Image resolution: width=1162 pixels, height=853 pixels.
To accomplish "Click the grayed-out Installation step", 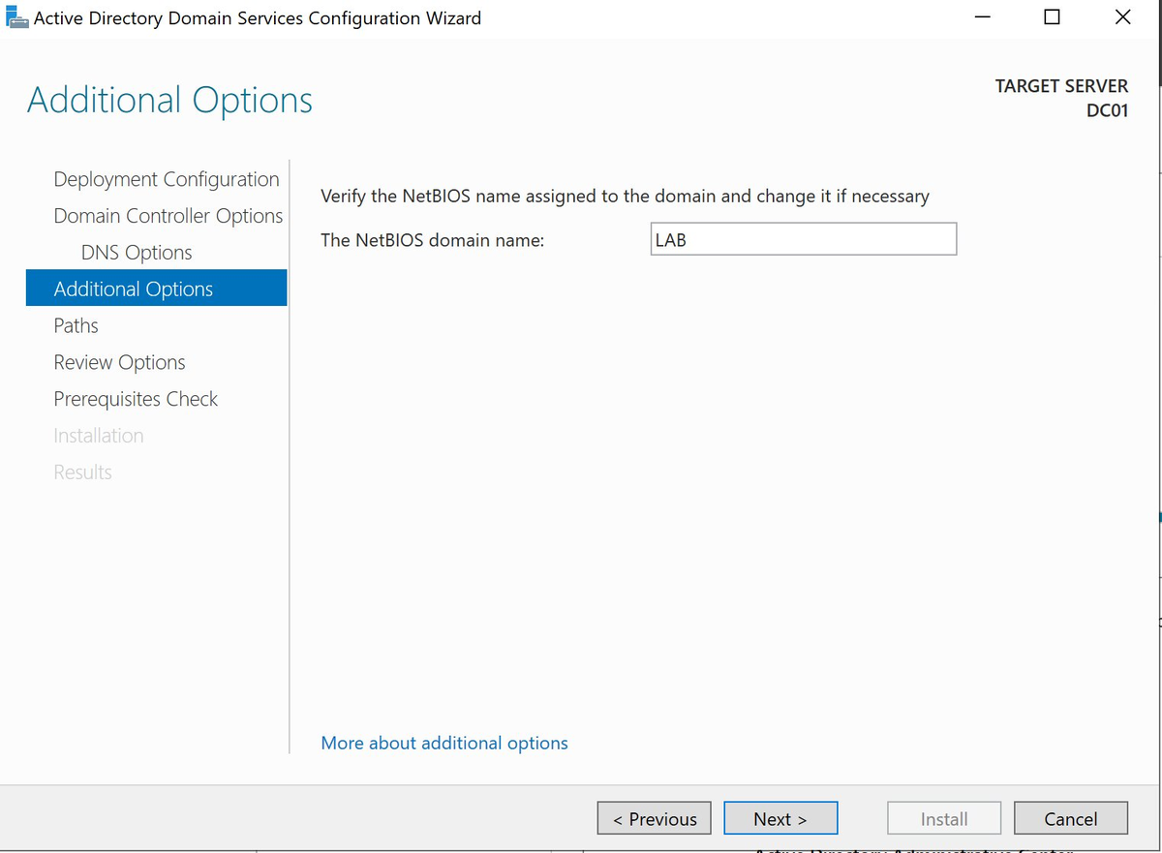I will click(x=98, y=435).
